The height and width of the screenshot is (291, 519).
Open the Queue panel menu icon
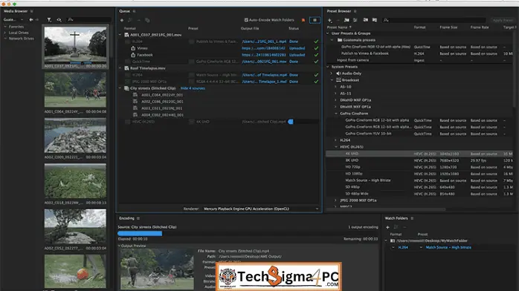[134, 11]
